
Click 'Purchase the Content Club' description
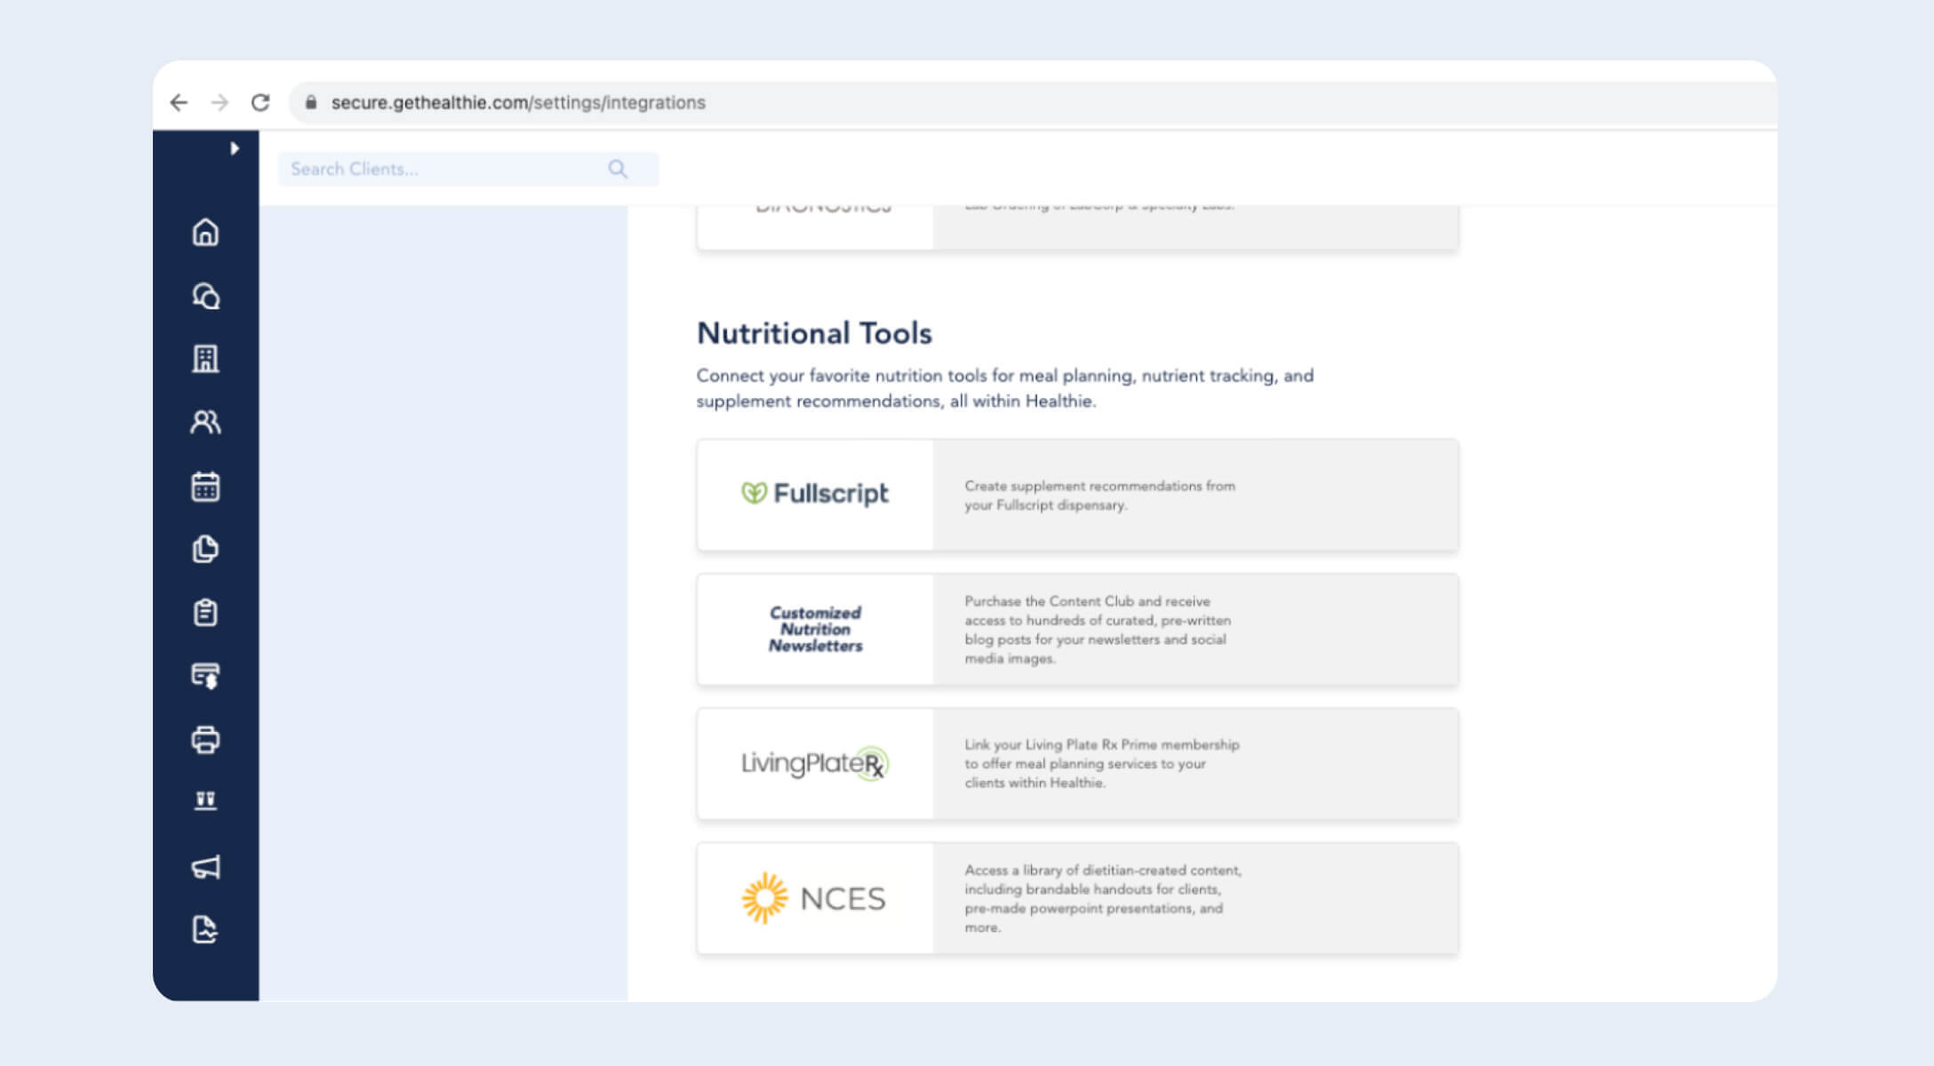coord(1098,630)
